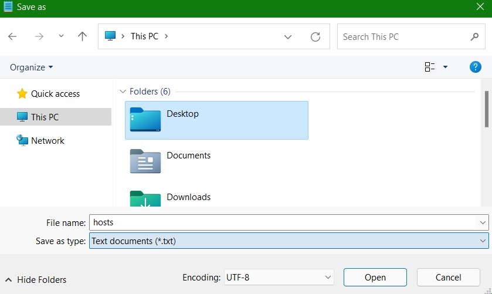Click the computer icon in address bar
The height and width of the screenshot is (294, 492).
pyautogui.click(x=110, y=36)
